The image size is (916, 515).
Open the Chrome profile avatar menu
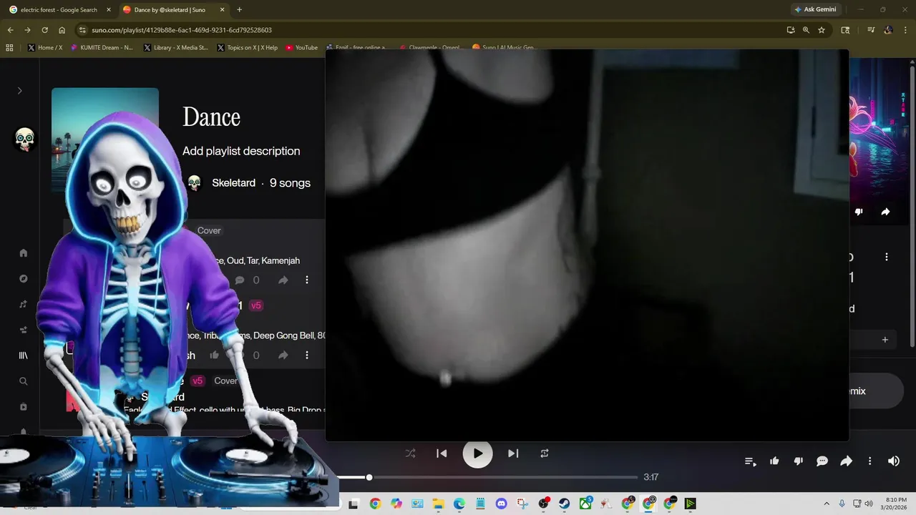pyautogui.click(x=888, y=30)
